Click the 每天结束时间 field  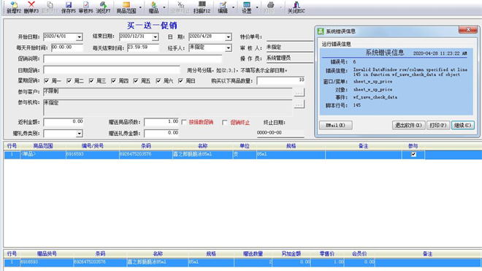[143, 47]
